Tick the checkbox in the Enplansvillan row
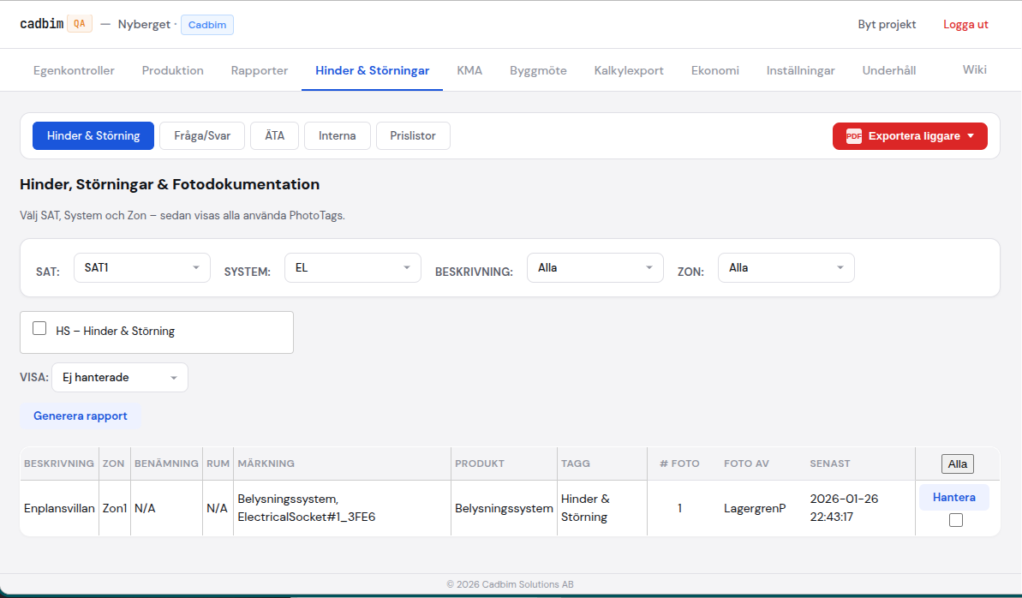The height and width of the screenshot is (598, 1022). point(956,520)
